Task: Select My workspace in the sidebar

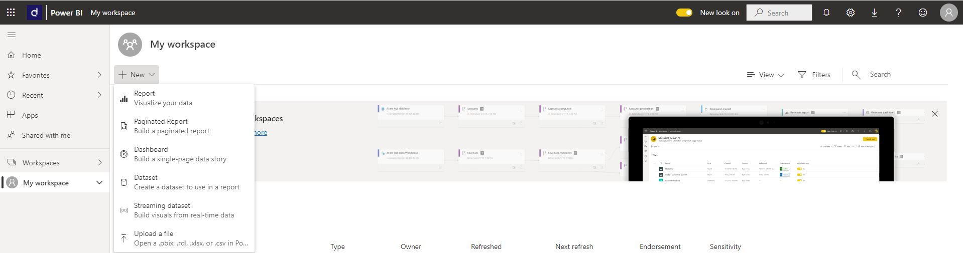Action: (55, 183)
